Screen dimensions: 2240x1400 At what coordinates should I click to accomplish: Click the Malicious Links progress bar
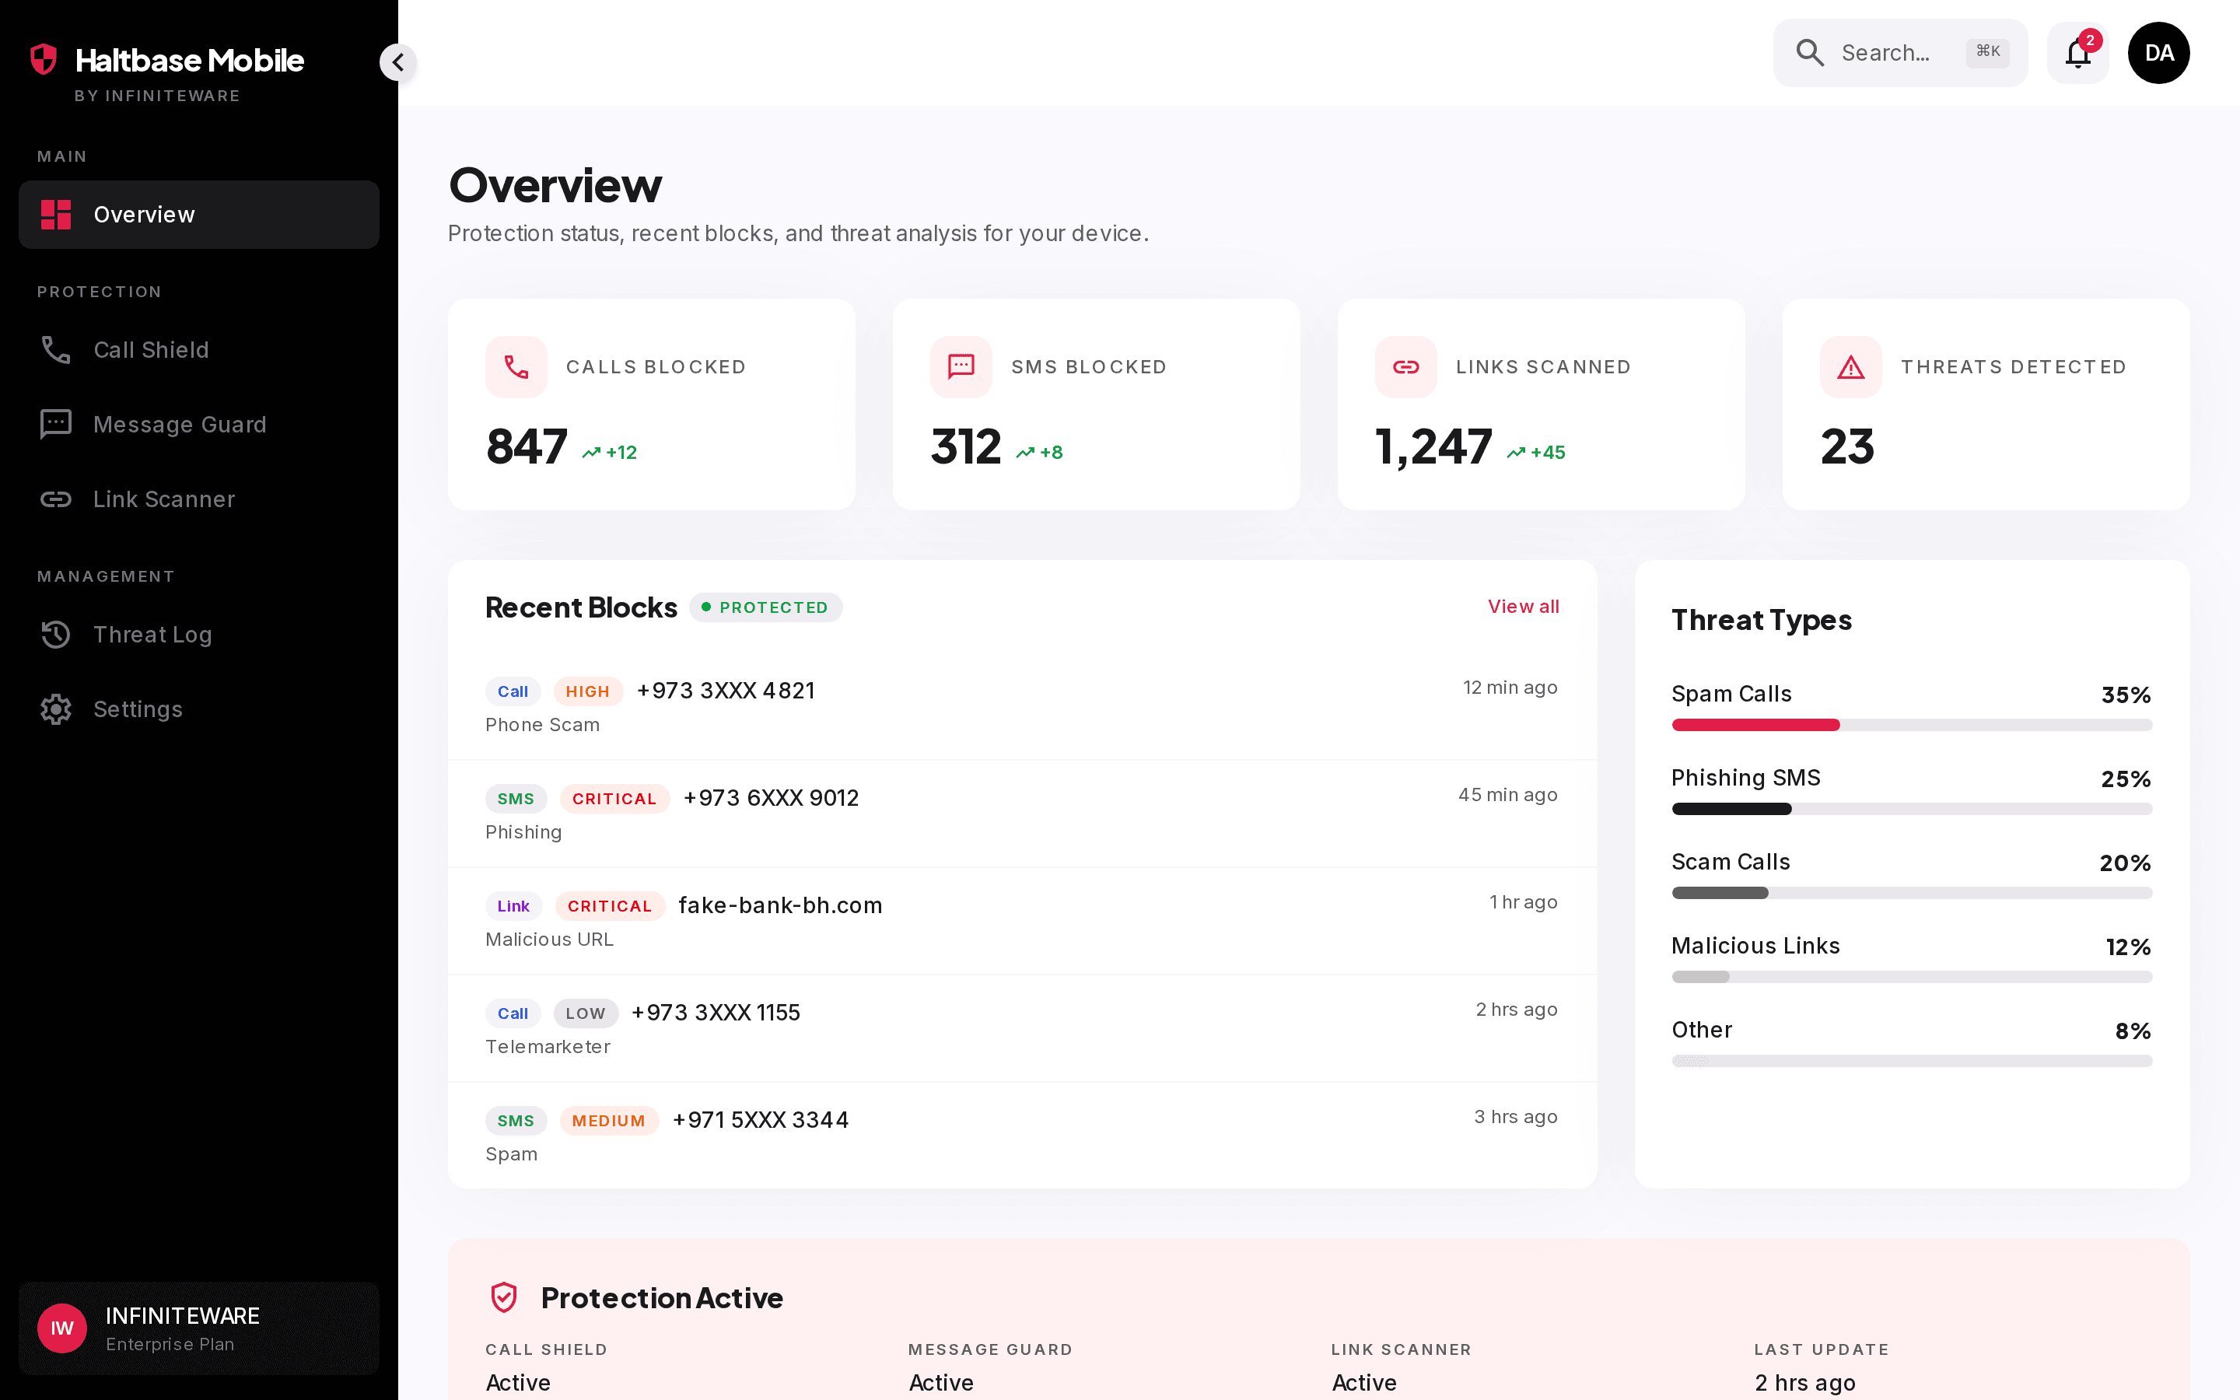1912,977
